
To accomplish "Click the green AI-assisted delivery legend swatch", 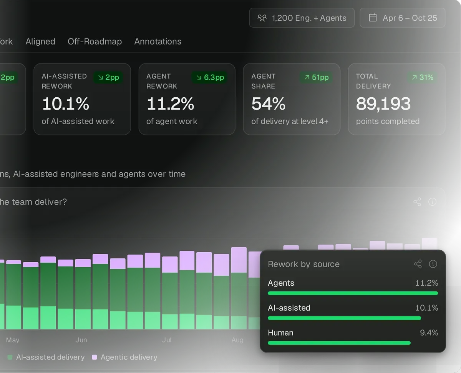I will click(10, 357).
